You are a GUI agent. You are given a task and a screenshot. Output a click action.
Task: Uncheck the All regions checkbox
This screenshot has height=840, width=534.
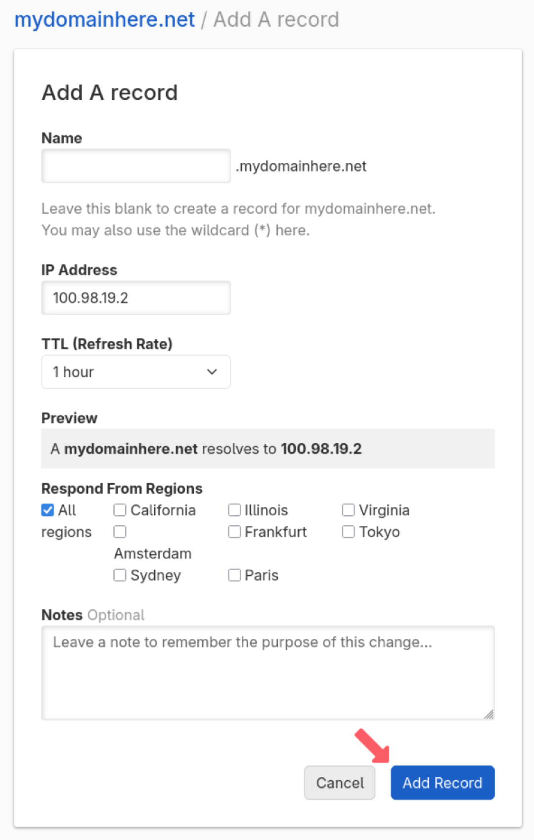coord(48,510)
